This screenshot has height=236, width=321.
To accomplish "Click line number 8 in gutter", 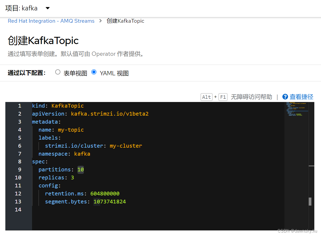I will point(19,162).
